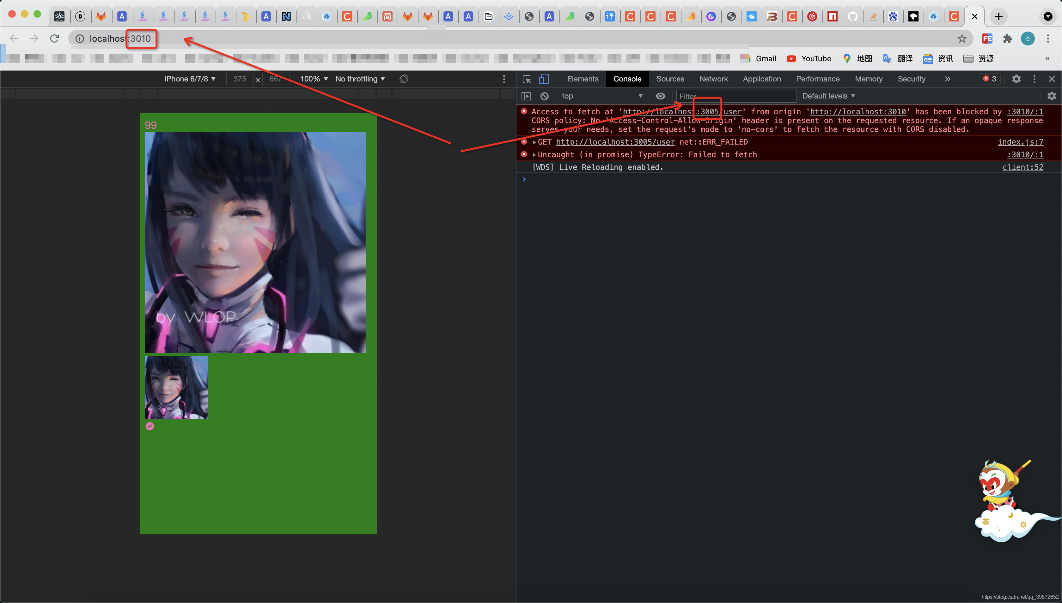Image resolution: width=1062 pixels, height=603 pixels.
Task: Click the error count badge showing 3
Action: [989, 79]
